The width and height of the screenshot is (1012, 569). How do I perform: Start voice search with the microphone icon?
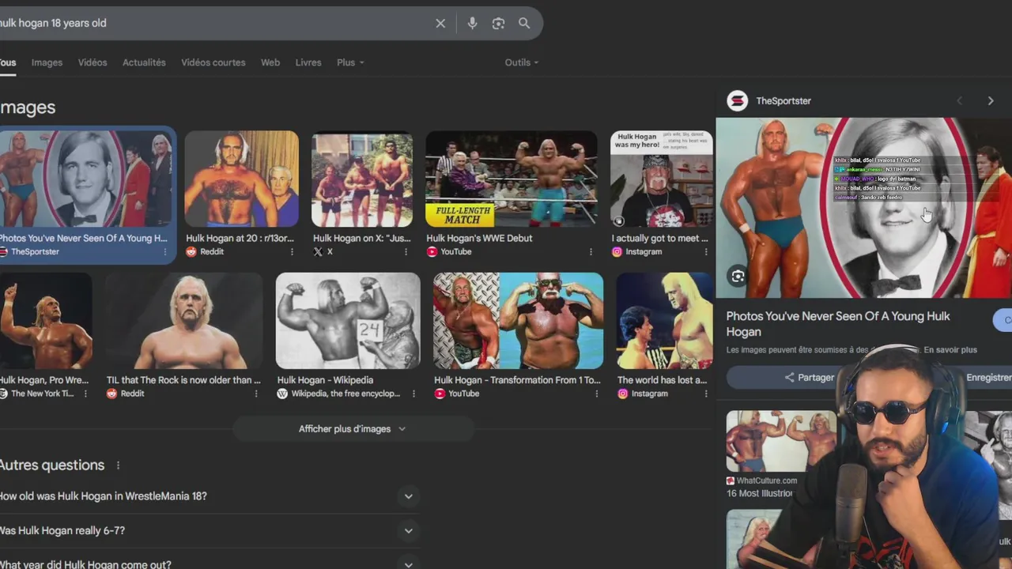472,24
